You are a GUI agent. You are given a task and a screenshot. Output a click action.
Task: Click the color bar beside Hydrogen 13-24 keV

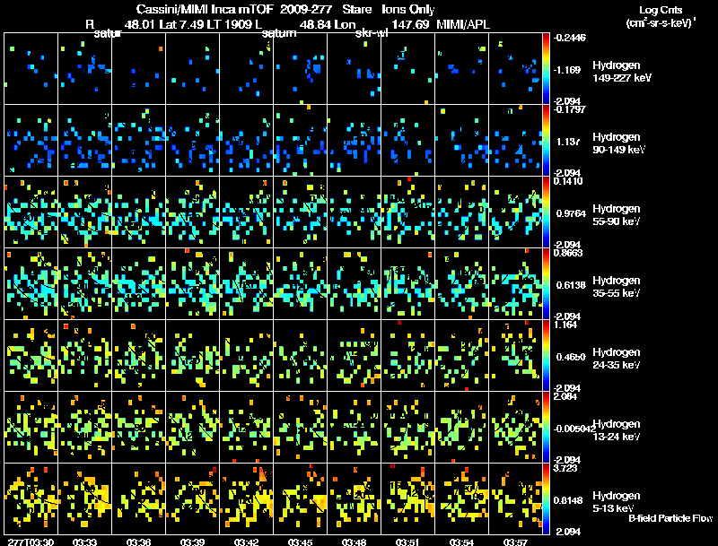coord(546,428)
